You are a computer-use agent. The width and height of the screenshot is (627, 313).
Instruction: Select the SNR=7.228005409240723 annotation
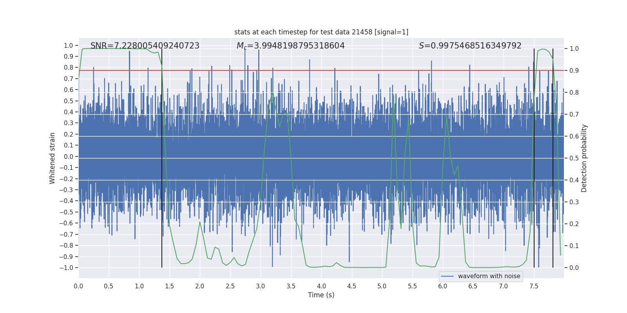coord(145,46)
